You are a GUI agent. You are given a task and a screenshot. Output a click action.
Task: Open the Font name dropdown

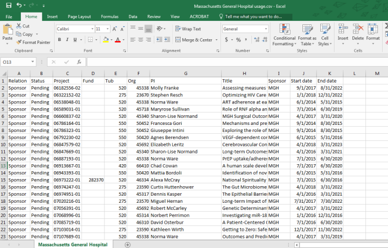[93, 29]
